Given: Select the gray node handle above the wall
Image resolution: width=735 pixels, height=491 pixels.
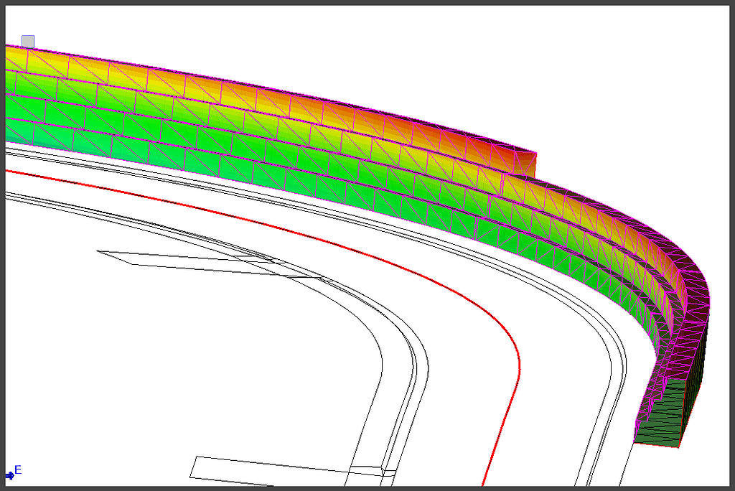Looking at the screenshot, I should [29, 39].
